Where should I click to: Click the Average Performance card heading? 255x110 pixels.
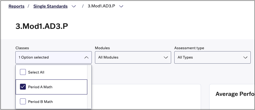click(x=235, y=94)
